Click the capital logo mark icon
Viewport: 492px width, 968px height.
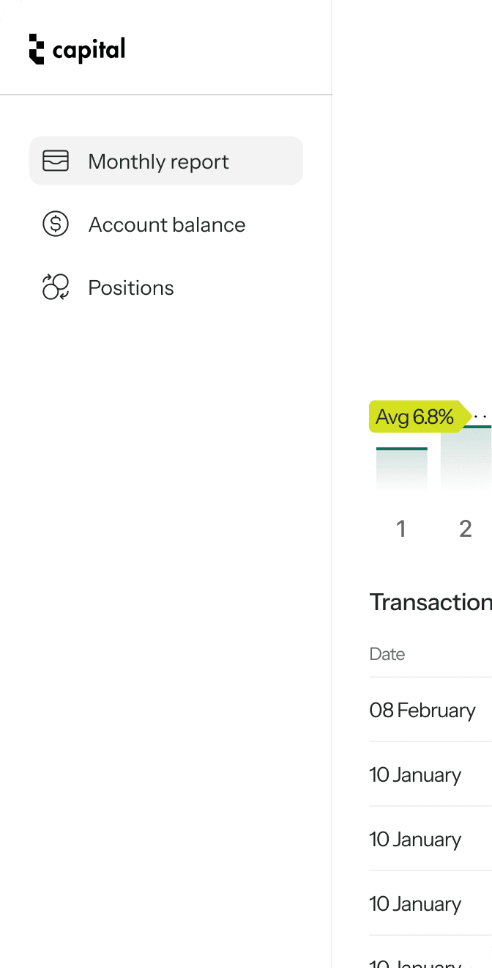pos(37,49)
